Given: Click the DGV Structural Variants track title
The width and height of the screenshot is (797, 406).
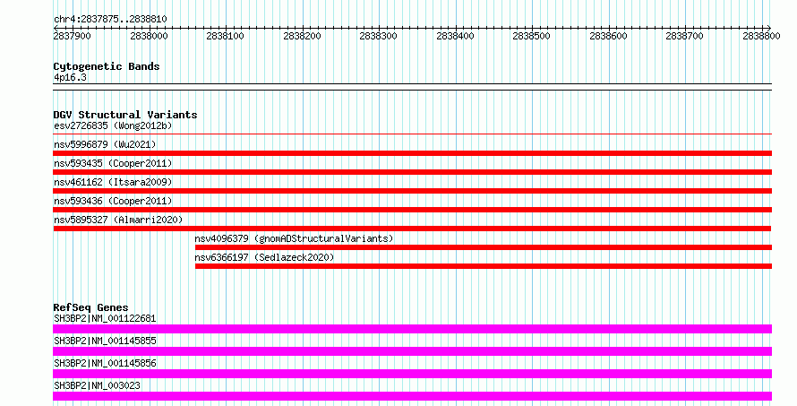Looking at the screenshot, I should coord(125,115).
